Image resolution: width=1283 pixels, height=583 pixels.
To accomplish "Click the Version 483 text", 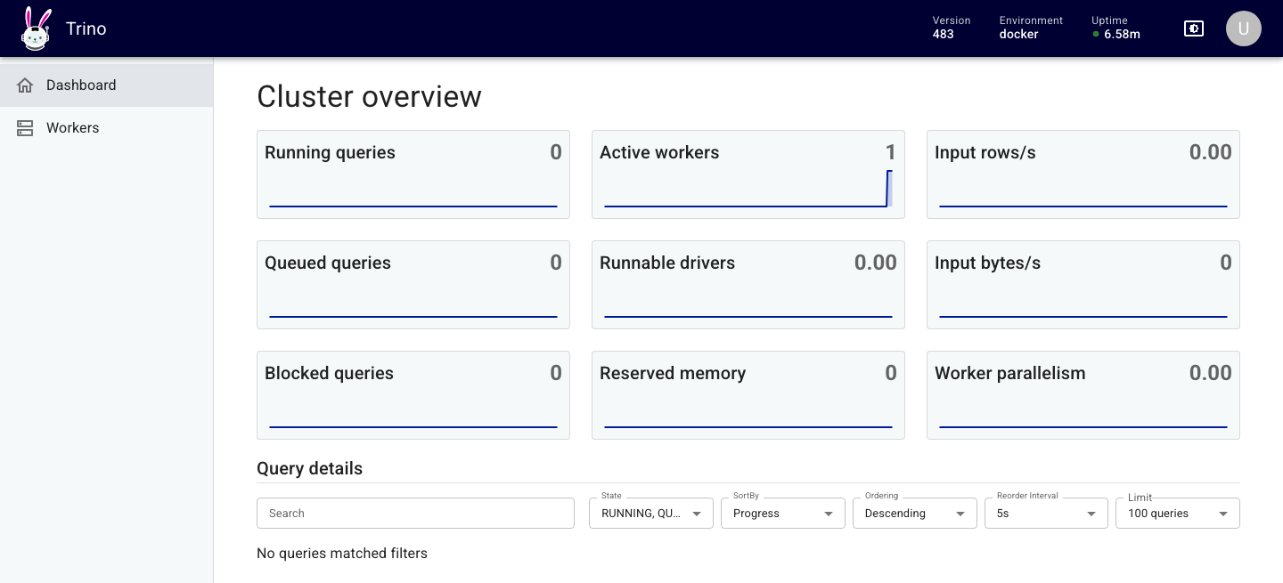I will [952, 28].
